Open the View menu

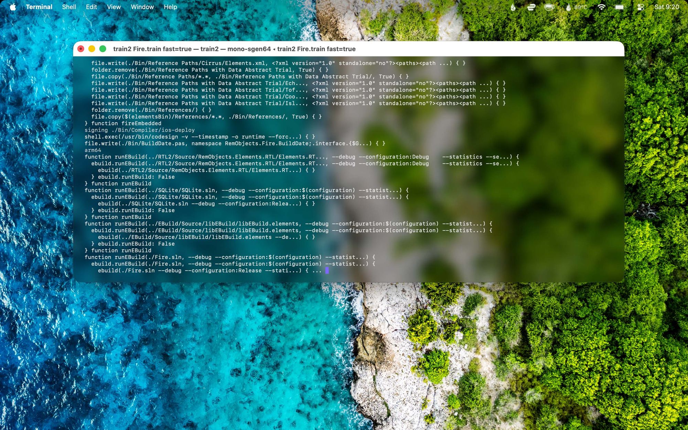click(114, 7)
